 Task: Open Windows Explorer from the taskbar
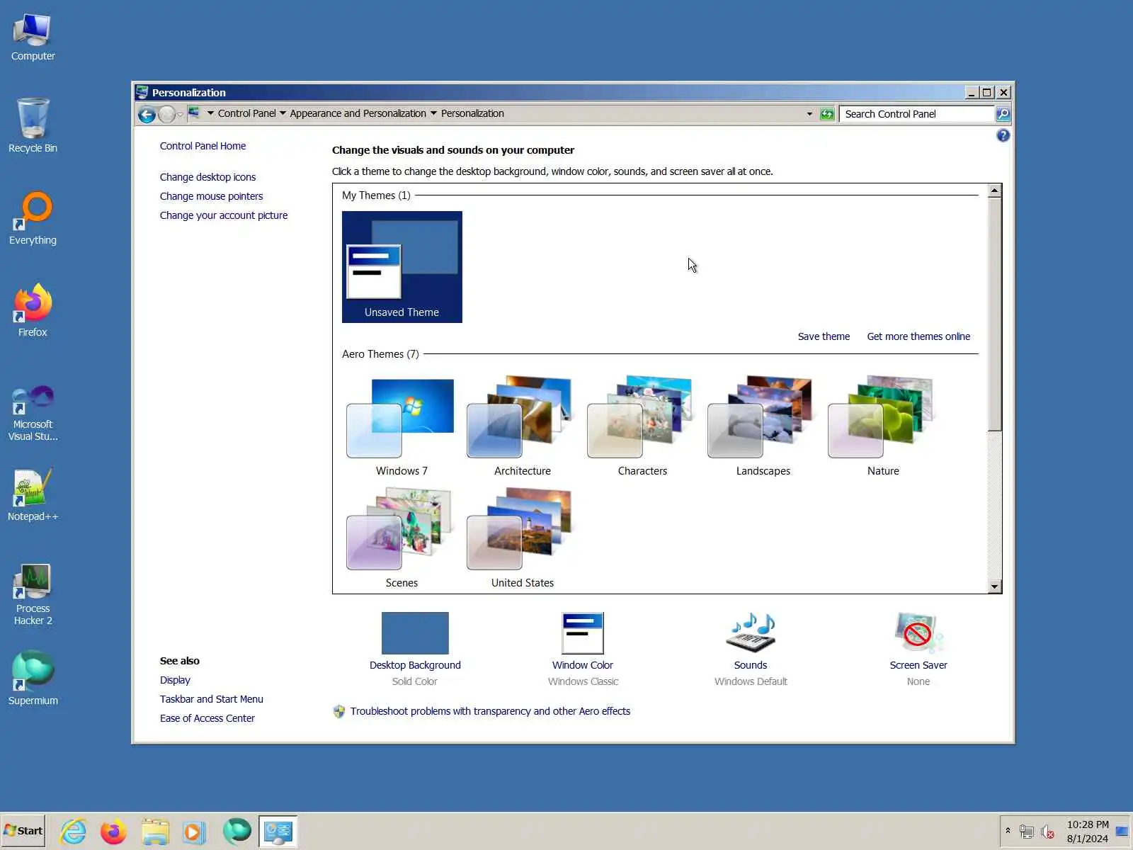155,832
